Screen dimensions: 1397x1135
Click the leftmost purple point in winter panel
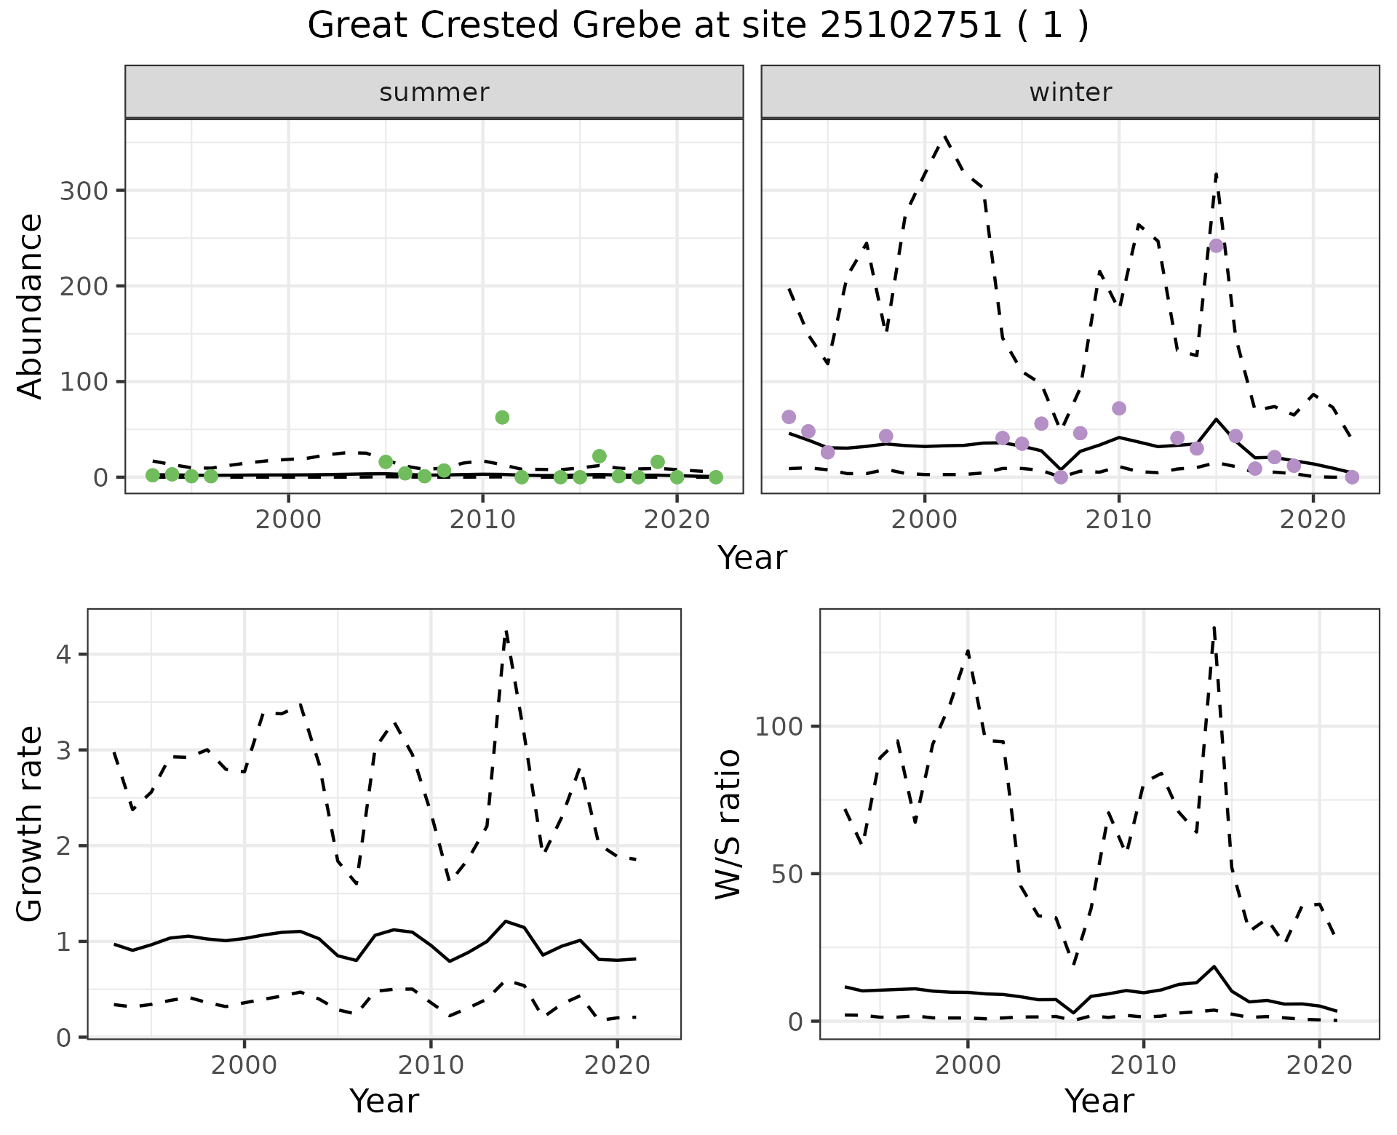pyautogui.click(x=789, y=417)
